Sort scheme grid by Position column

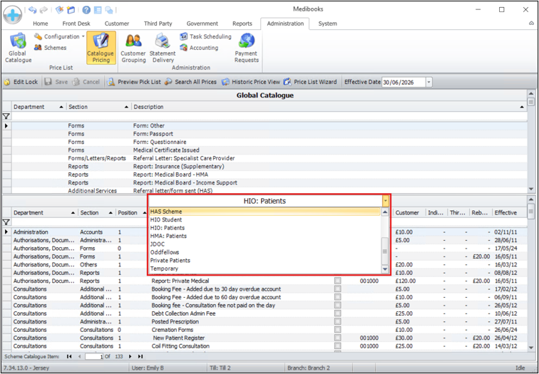click(x=130, y=212)
